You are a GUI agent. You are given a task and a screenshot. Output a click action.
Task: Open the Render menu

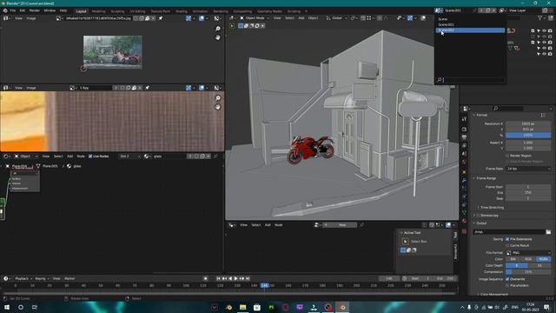[x=35, y=10]
